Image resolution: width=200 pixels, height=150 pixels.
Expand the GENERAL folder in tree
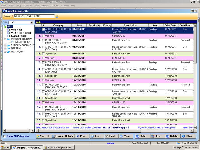[5, 49]
